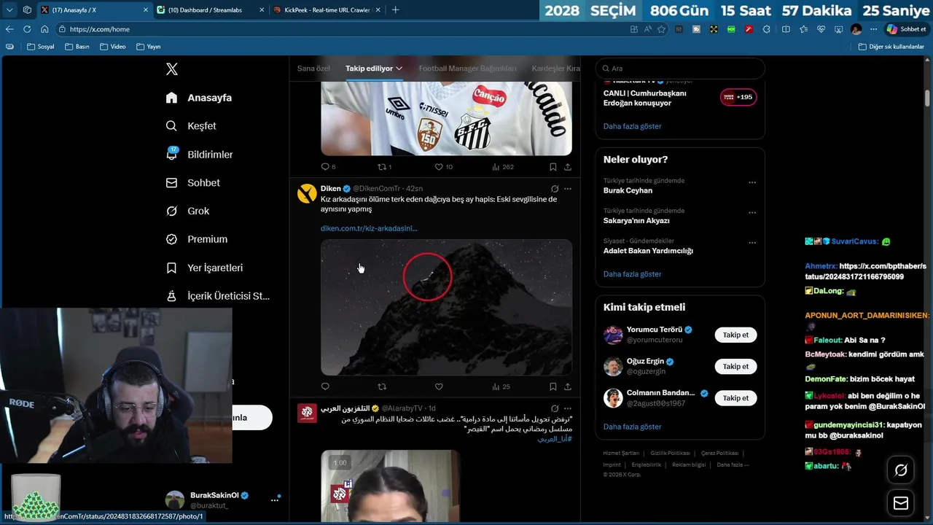Screen dimensions: 933x525
Task: Open more options for Sakarya'nın Akyazı trend
Action: click(x=752, y=213)
